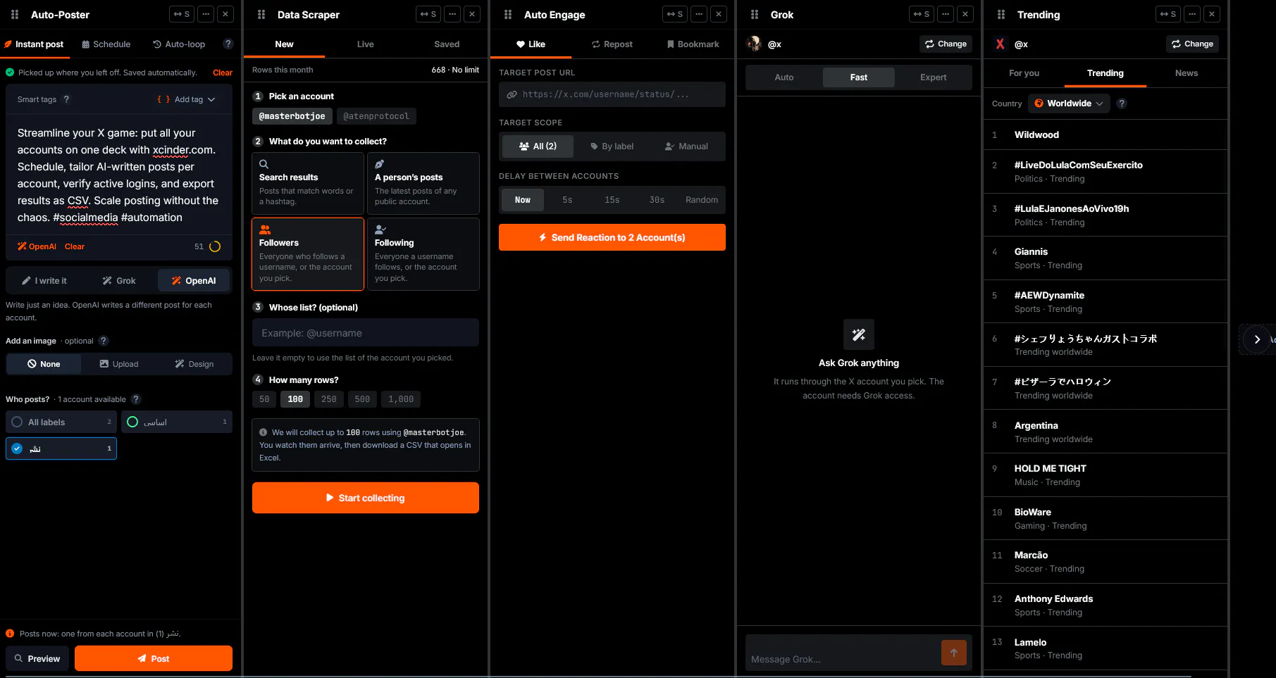Select the Followers collection card
Viewport: 1276px width, 678px height.
pyautogui.click(x=308, y=253)
